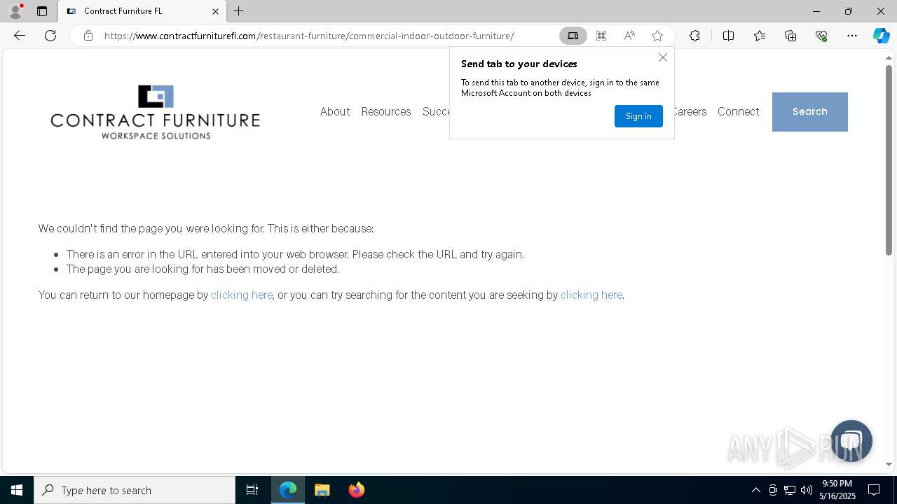The image size is (897, 504).
Task: Open the notification center
Action: coord(874,490)
